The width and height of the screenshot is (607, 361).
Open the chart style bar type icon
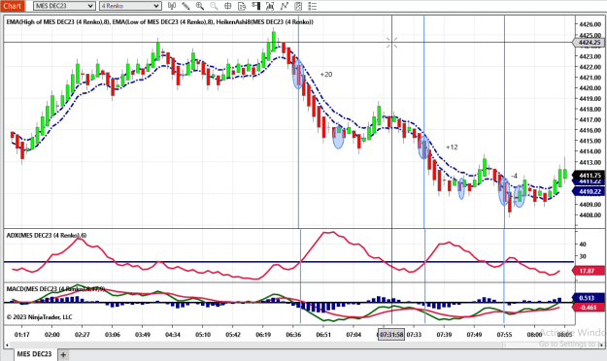tap(172, 6)
